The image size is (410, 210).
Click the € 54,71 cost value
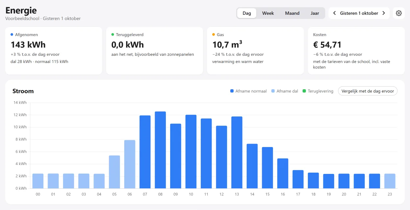pyautogui.click(x=327, y=44)
